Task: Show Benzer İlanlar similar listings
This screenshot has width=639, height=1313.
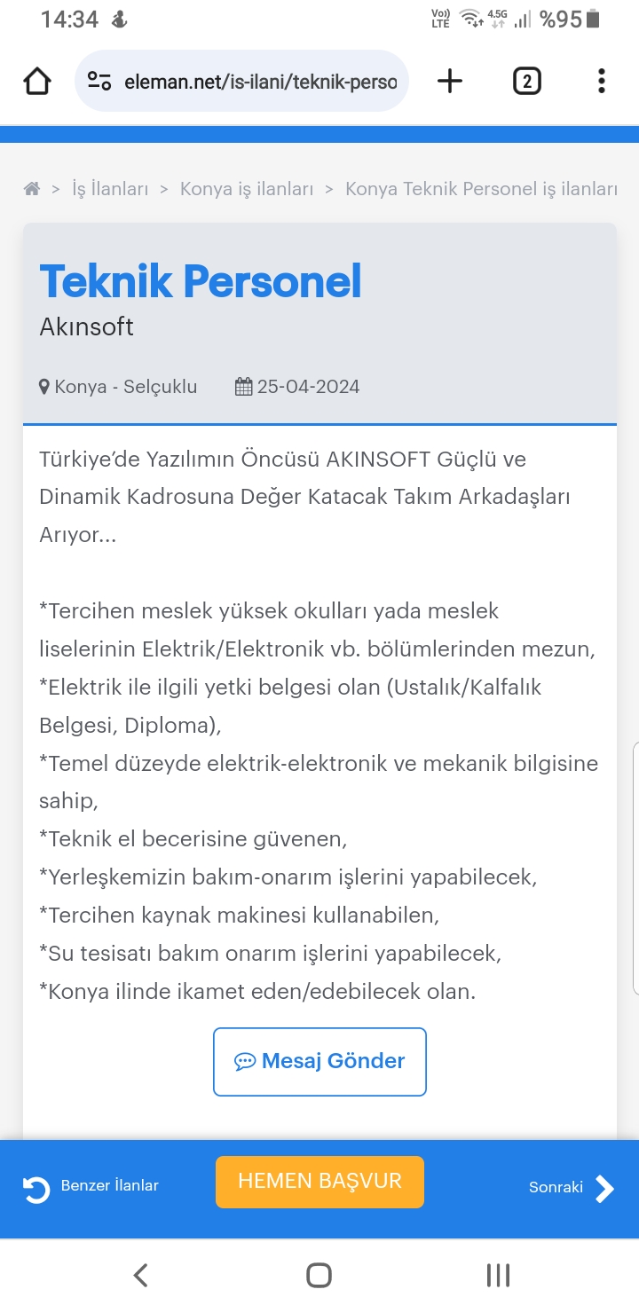Action: click(91, 1186)
